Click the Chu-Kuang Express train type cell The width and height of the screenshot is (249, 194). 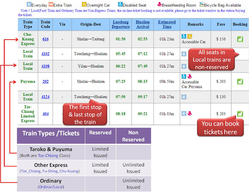(x=28, y=39)
